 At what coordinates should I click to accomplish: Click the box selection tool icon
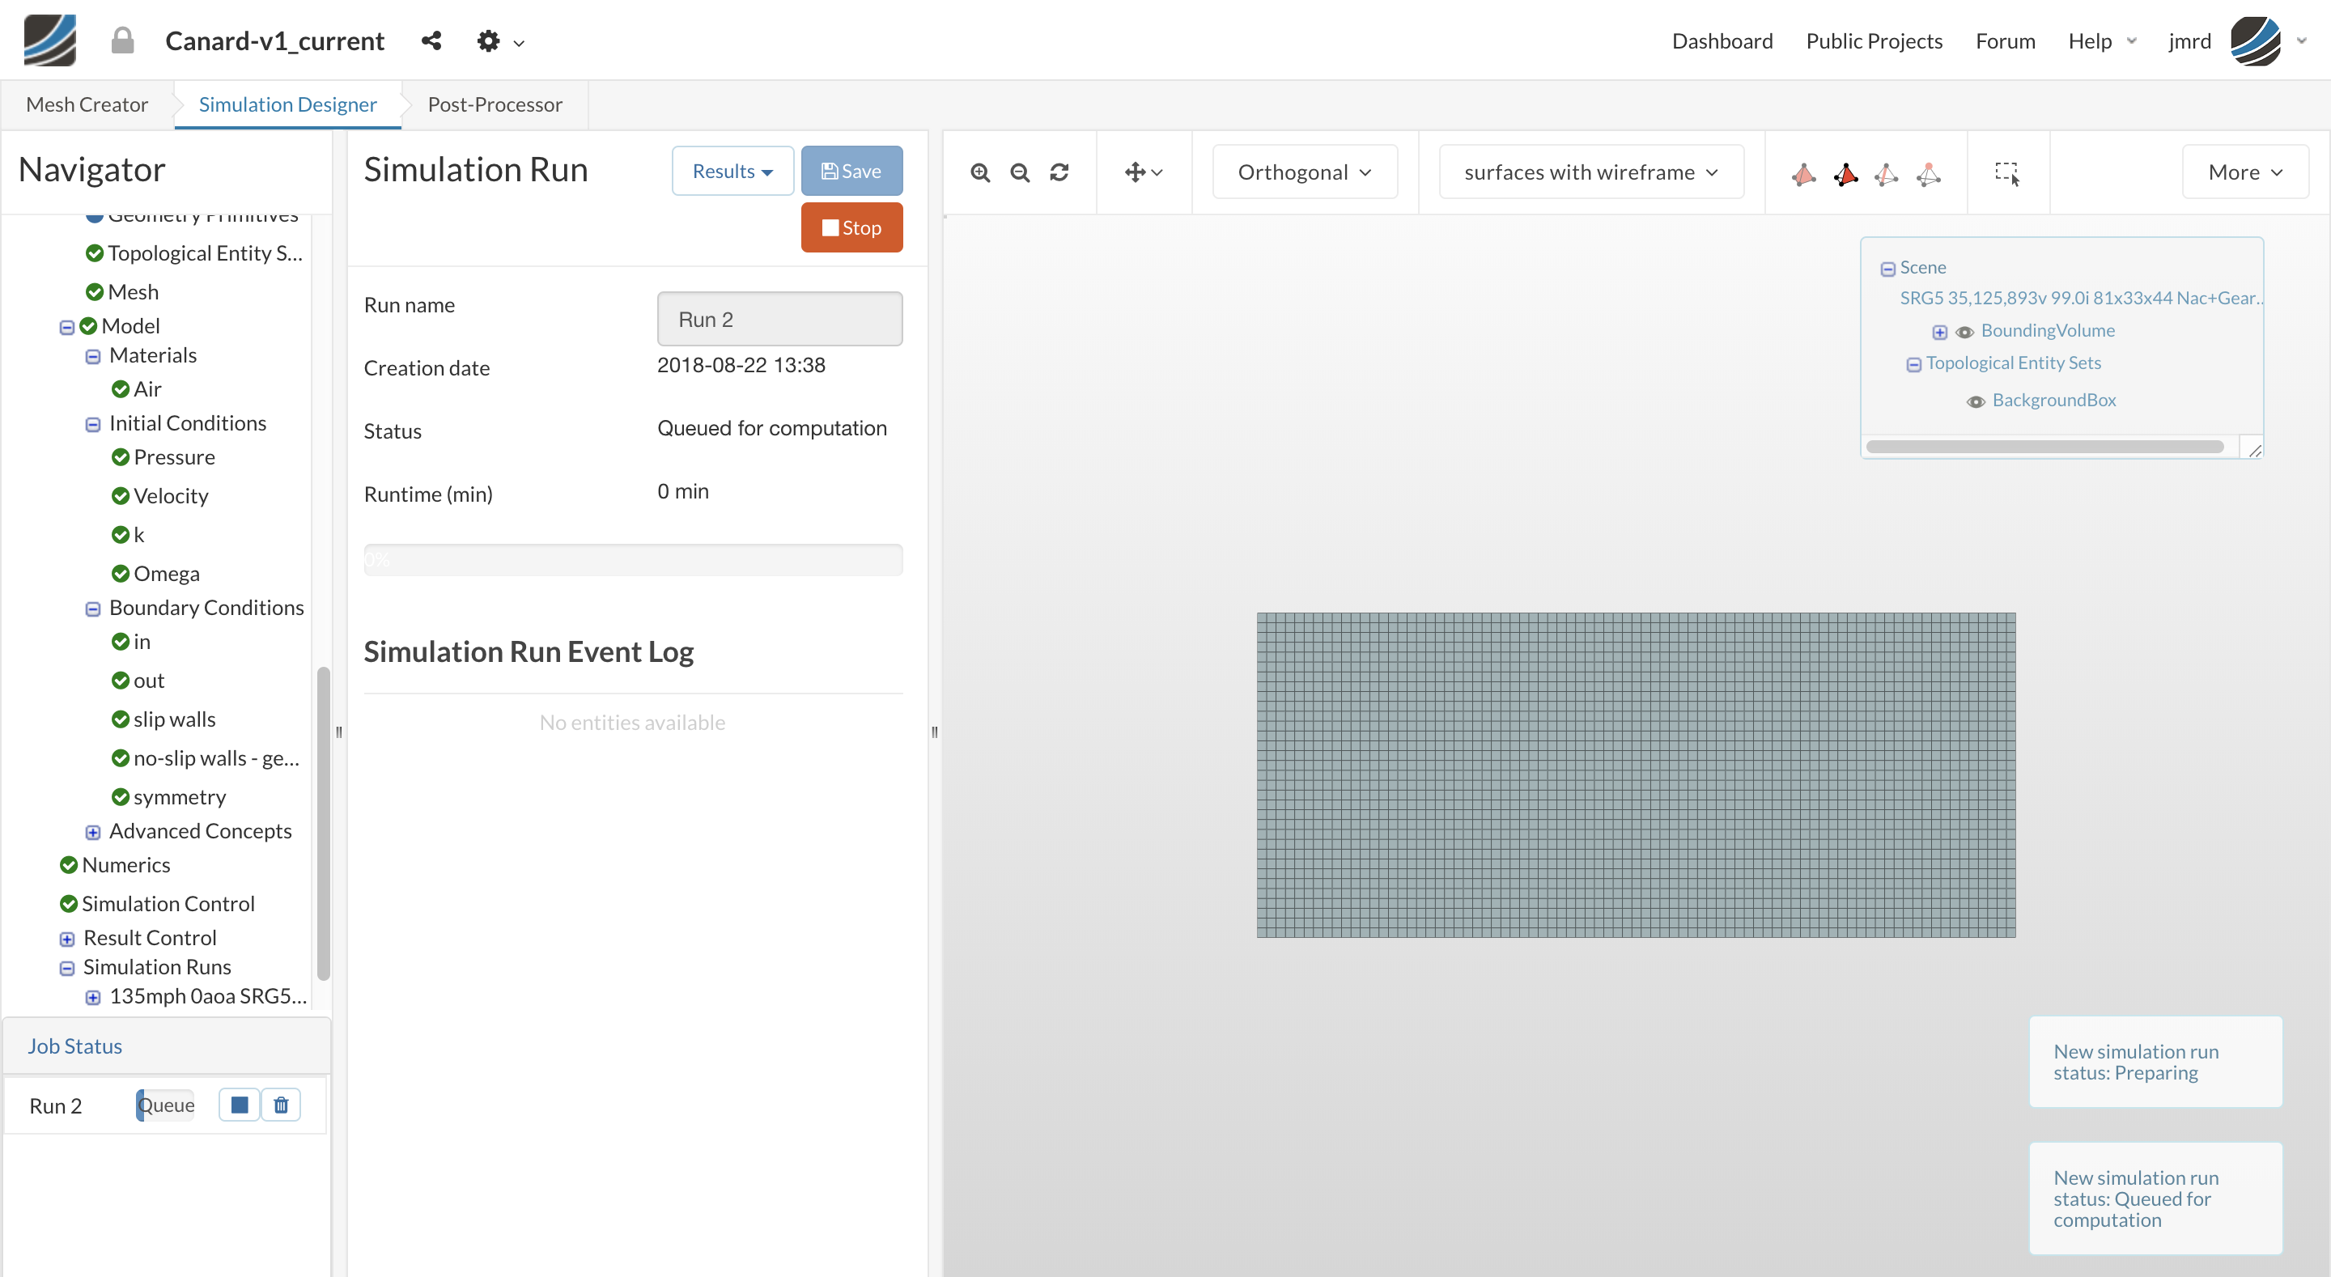[2006, 173]
